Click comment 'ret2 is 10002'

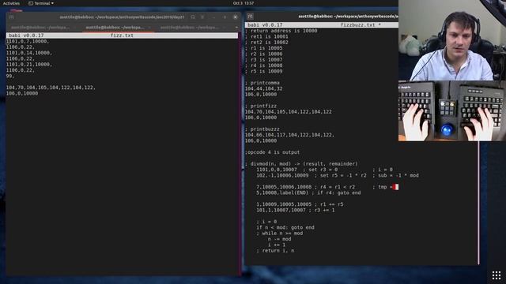(266, 43)
